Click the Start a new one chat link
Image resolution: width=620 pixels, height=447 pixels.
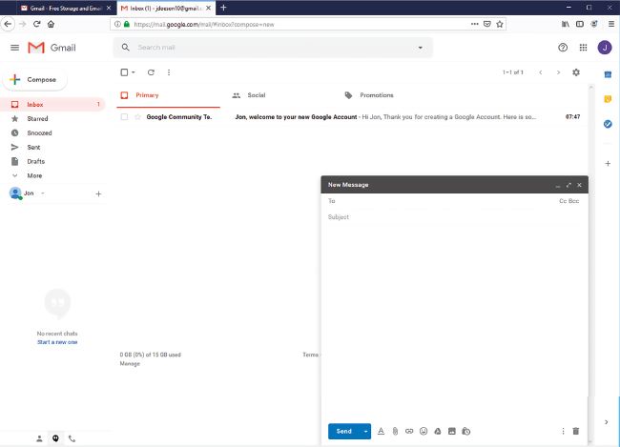(57, 342)
